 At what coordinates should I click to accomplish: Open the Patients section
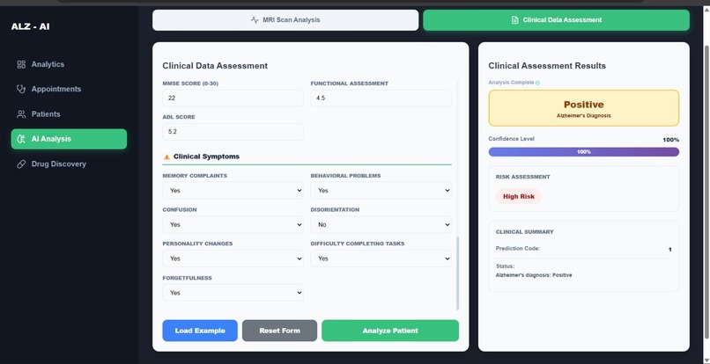tap(69, 114)
